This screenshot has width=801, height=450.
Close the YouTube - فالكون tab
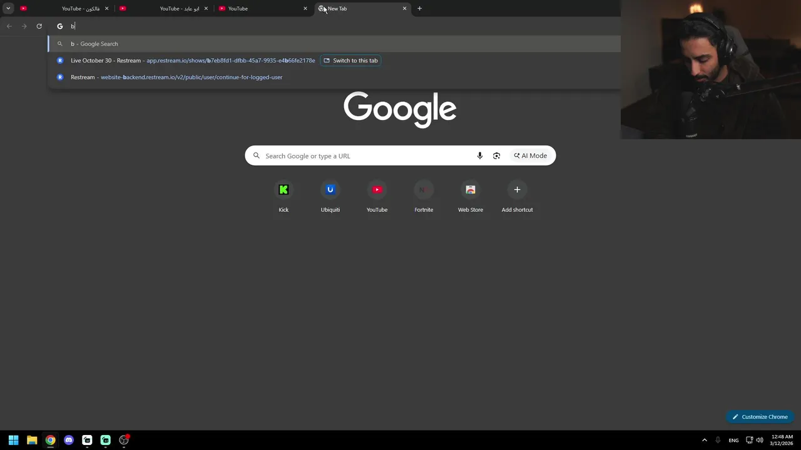pyautogui.click(x=106, y=9)
